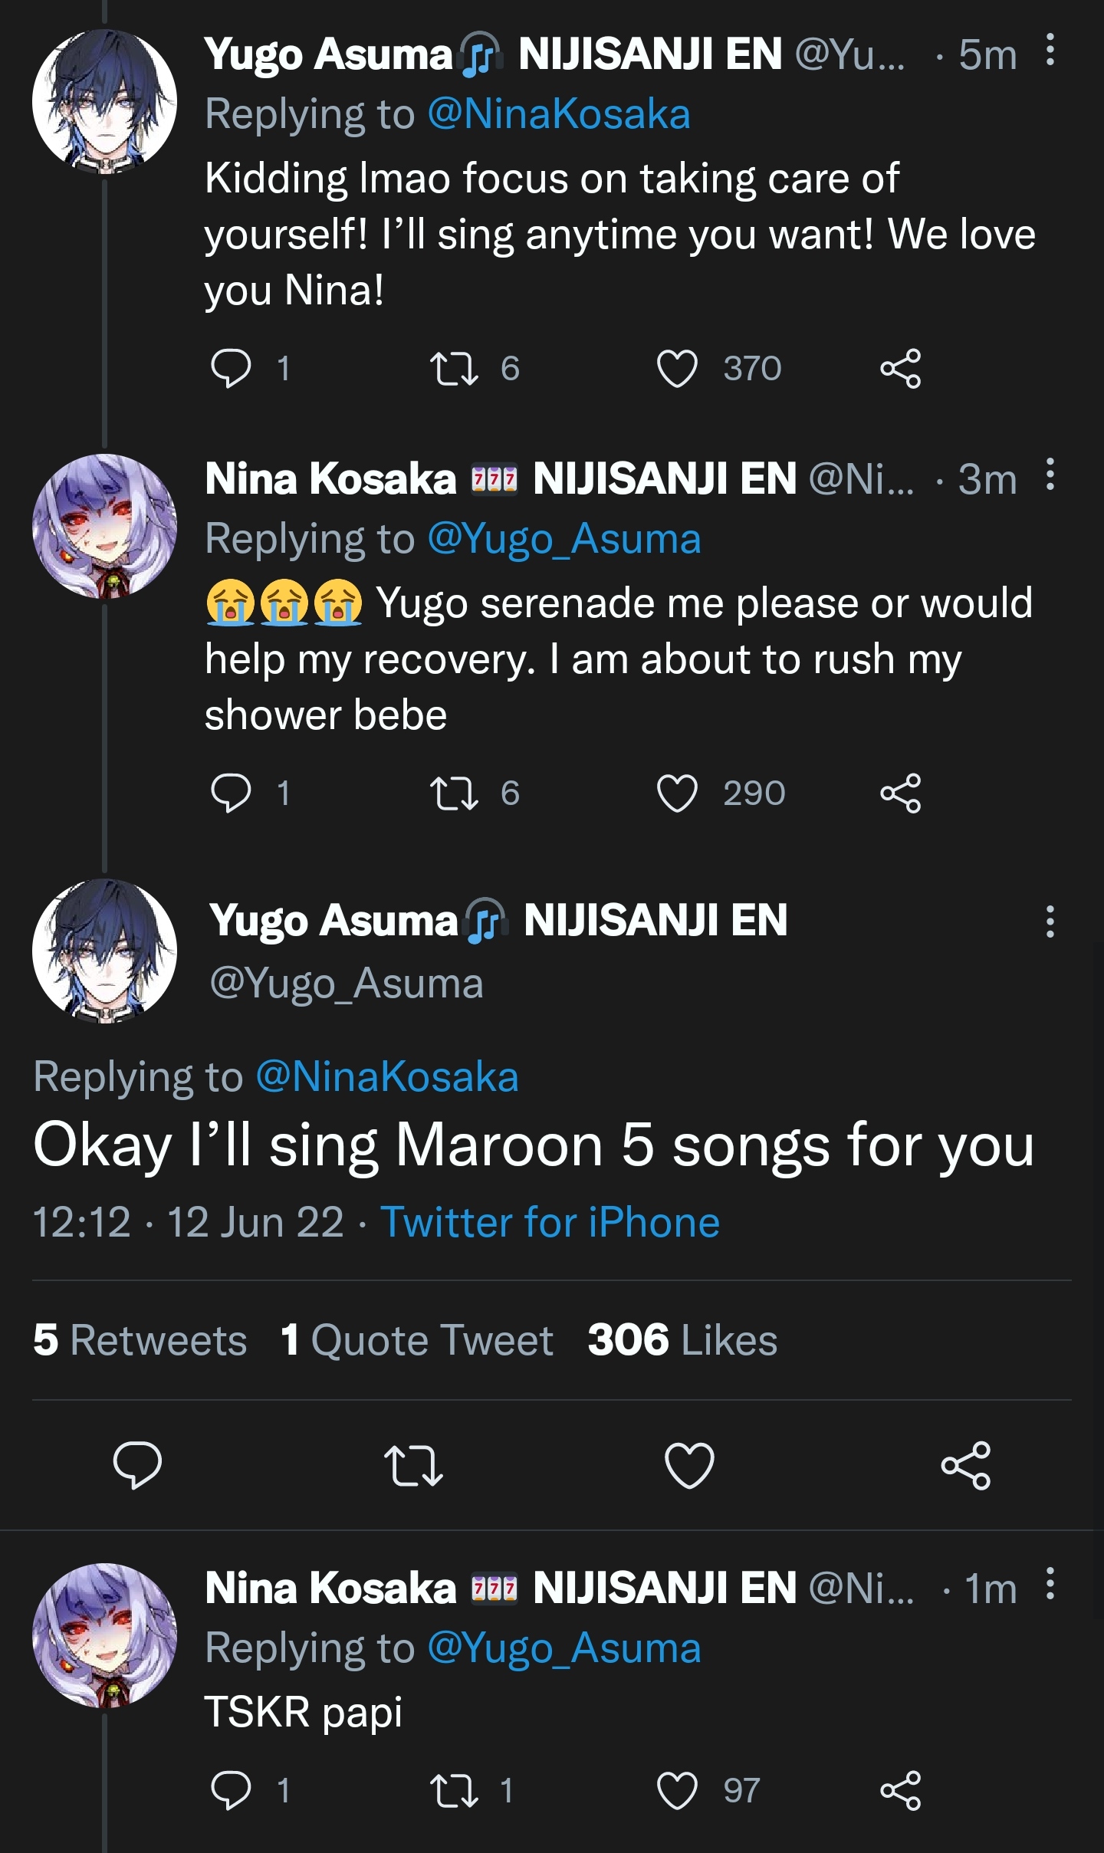Screen dimensions: 1104x1853
Task: Share Nina's tweet with 290 likes
Action: [900, 793]
